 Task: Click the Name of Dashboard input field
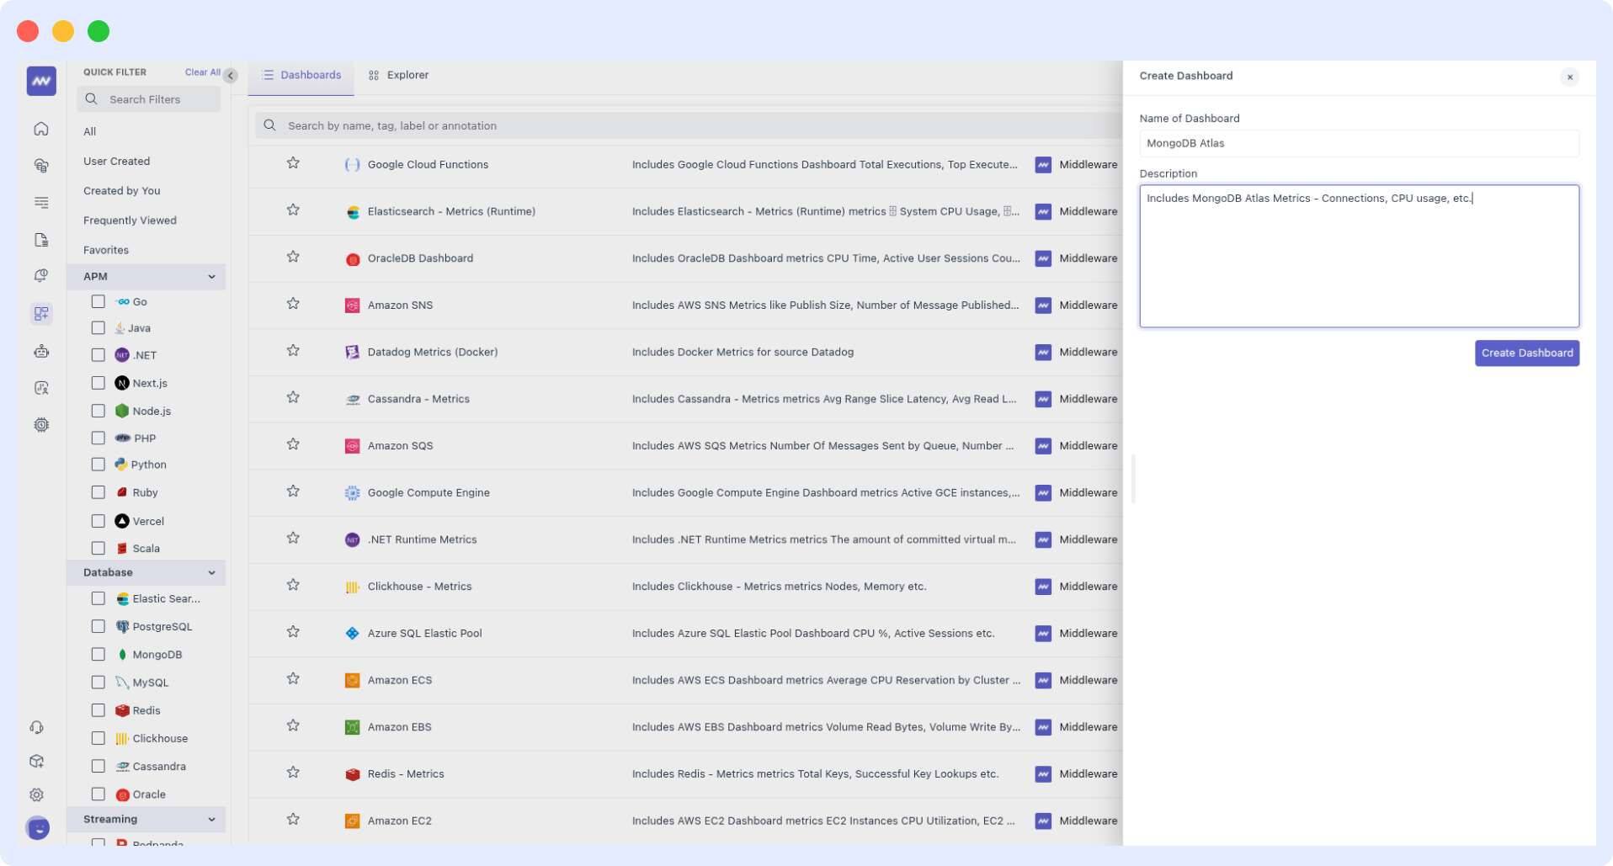1359,143
